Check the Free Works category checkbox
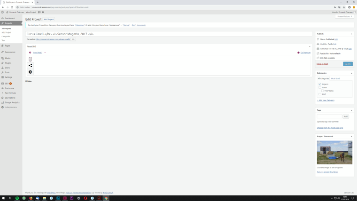Screen dimensions: 357x201 pos(322,91)
